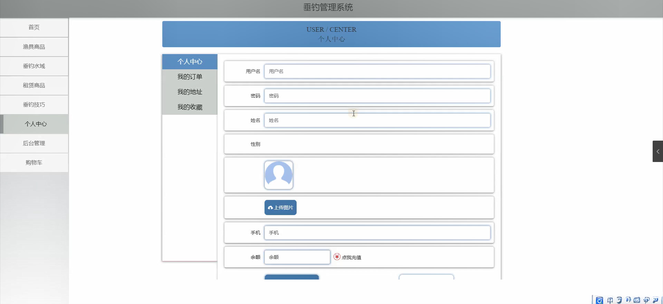
Task: Click the user avatar placeholder image
Action: 279,175
